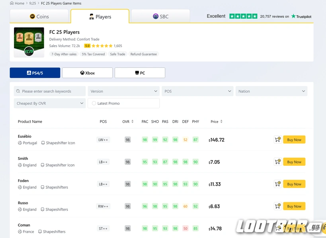Click card icon beside Smith's Shapeshifter Icon
Screen dimensions: 326x238
point(43,165)
